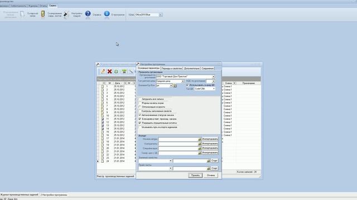Screen dimensions: 357x200
Task: Browse file for Прайс-листы import
Action: 208,168
